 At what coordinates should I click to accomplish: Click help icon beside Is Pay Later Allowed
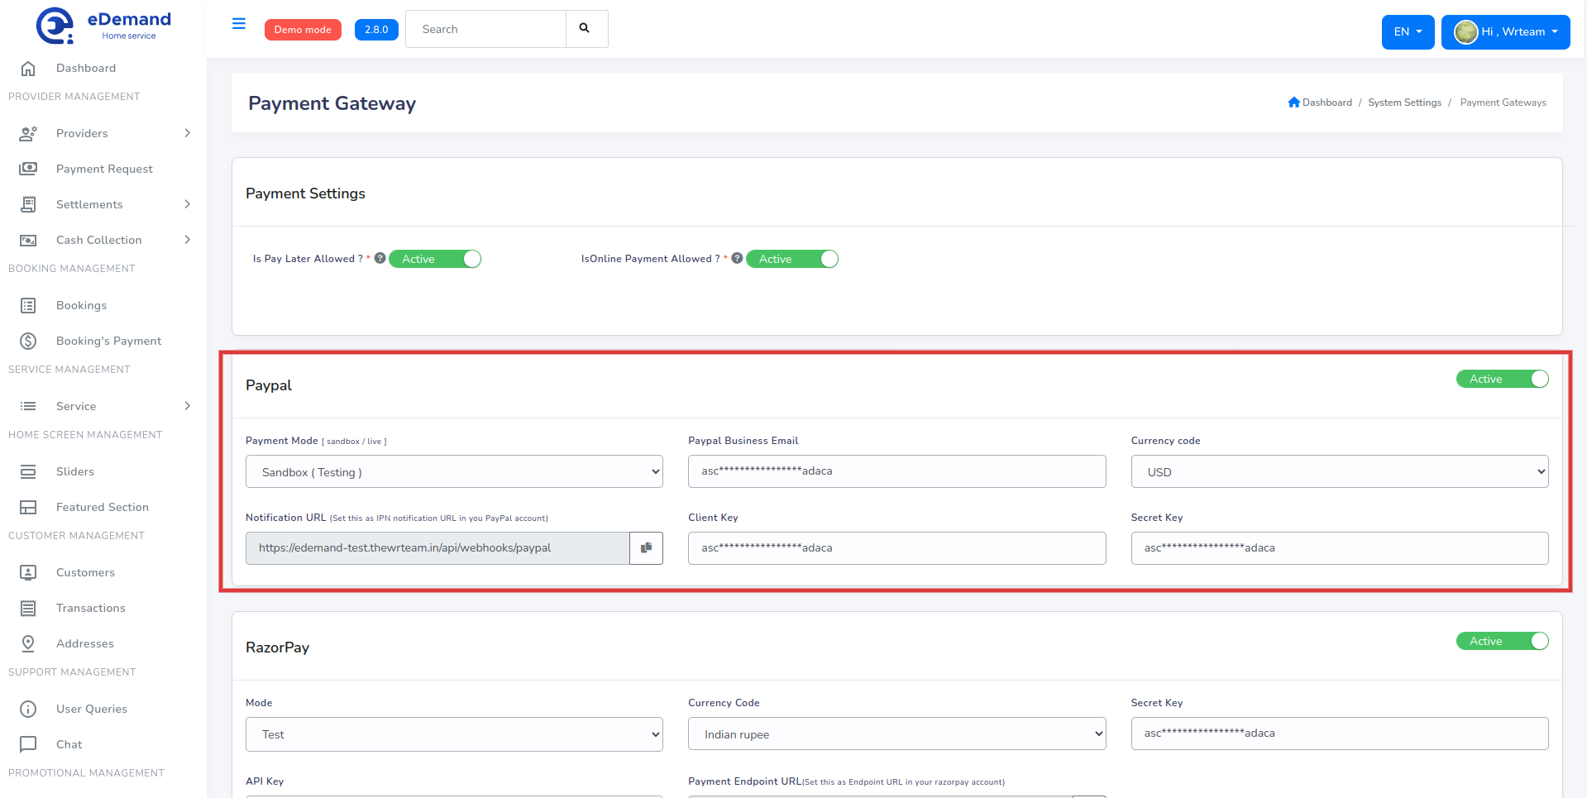(x=380, y=258)
